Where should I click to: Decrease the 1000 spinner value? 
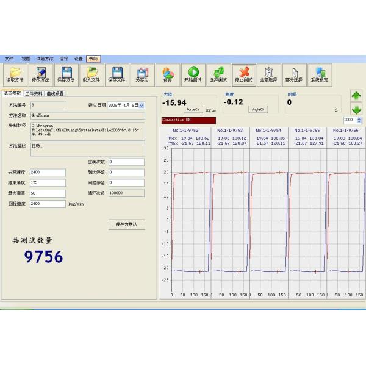[x=359, y=122]
